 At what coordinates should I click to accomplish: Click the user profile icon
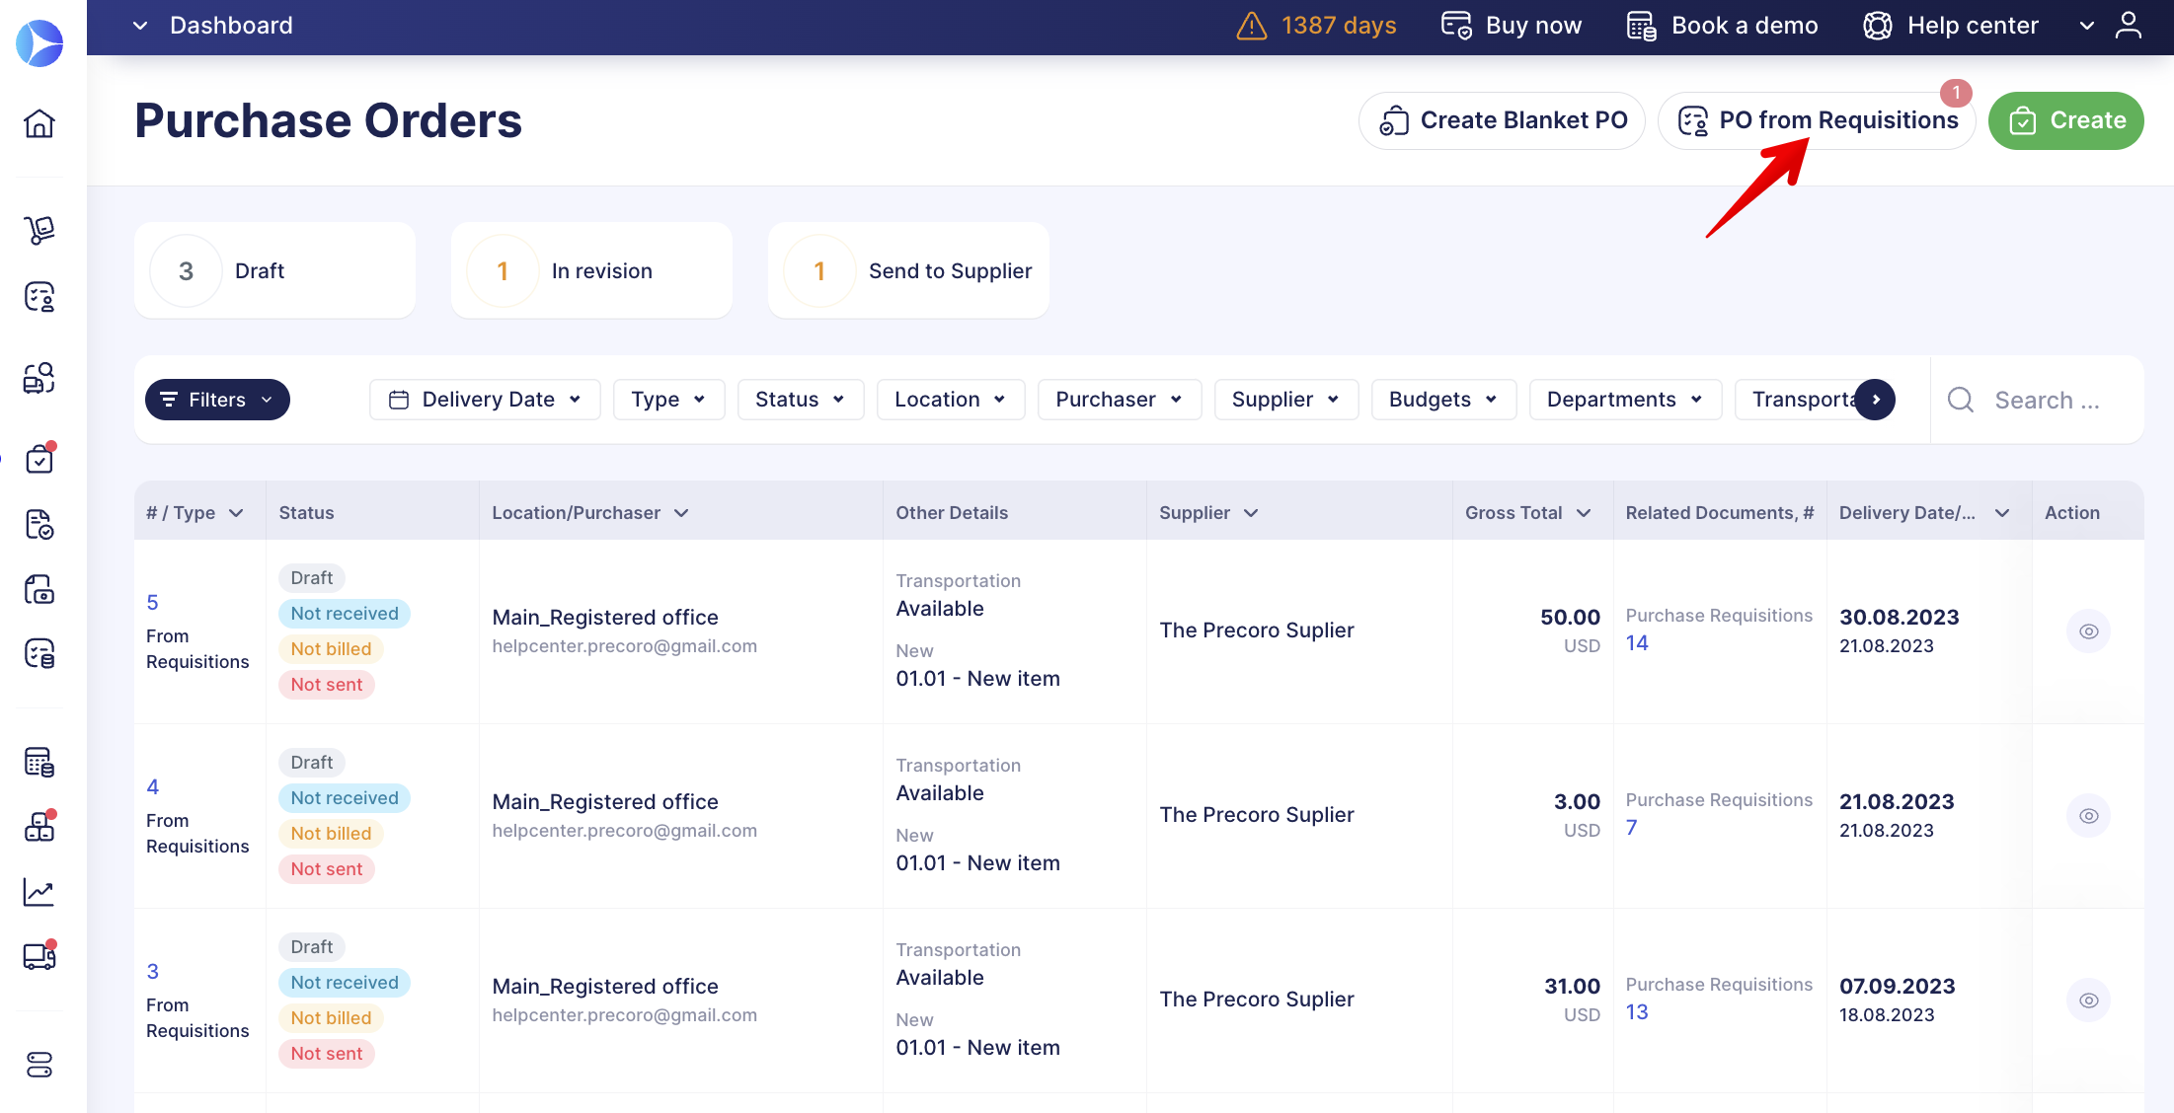[2128, 25]
